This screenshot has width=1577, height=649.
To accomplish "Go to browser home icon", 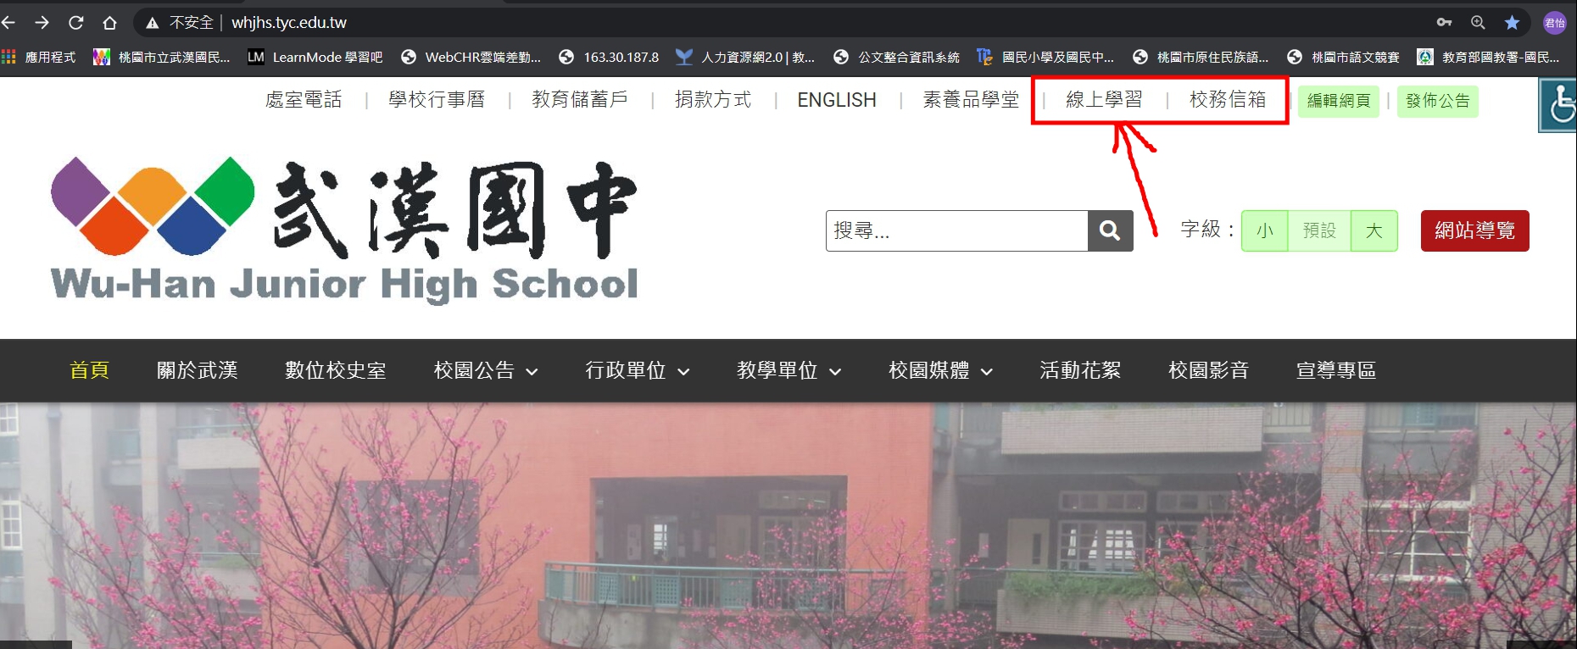I will tap(109, 23).
